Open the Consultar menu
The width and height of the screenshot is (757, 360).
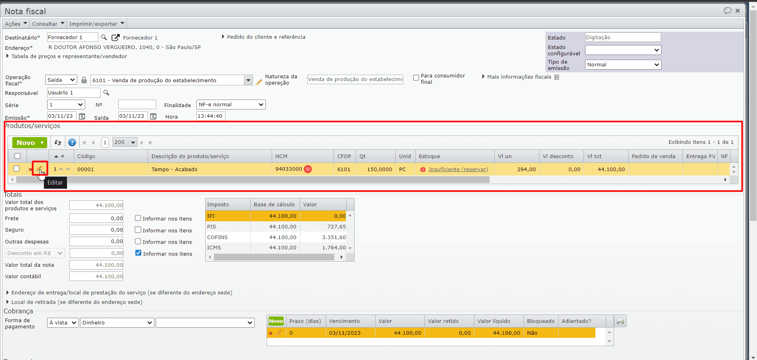tap(48, 24)
